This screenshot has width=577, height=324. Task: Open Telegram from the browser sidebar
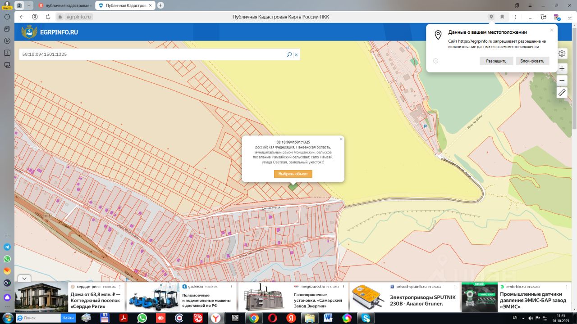(7, 247)
